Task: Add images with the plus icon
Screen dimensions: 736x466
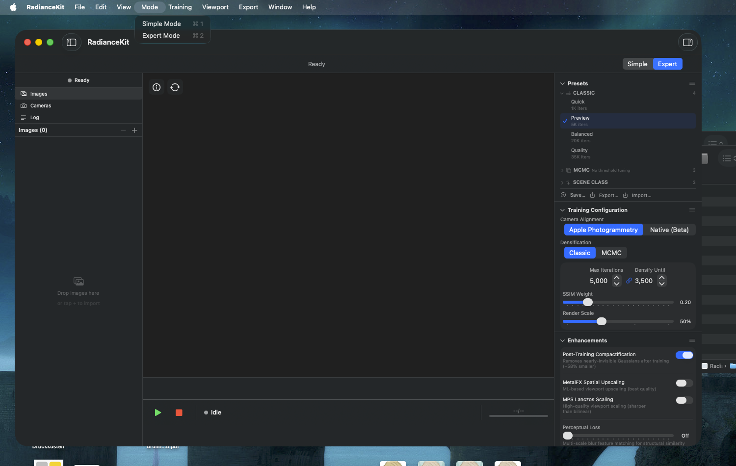Action: pyautogui.click(x=134, y=130)
